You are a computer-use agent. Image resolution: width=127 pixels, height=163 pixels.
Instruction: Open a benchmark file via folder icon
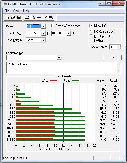click(13, 17)
